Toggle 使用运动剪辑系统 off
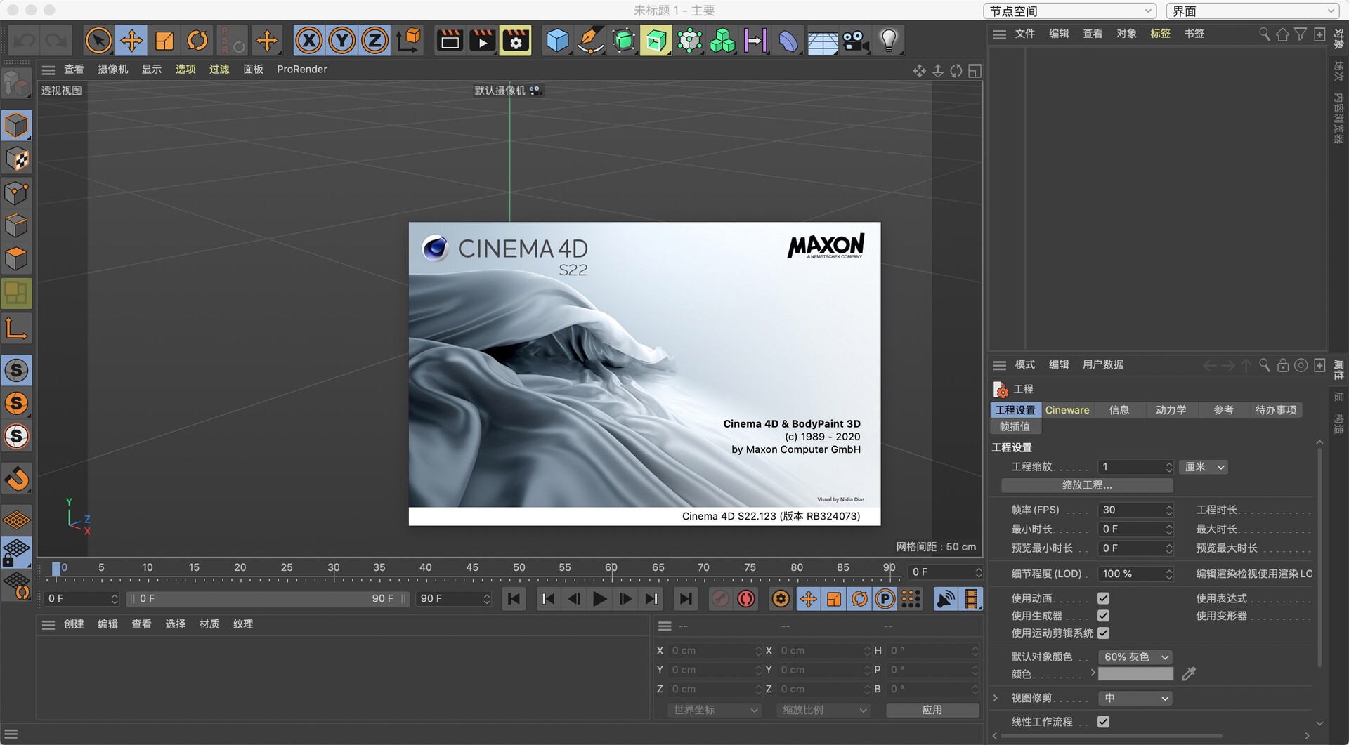1349x745 pixels. 1103,633
